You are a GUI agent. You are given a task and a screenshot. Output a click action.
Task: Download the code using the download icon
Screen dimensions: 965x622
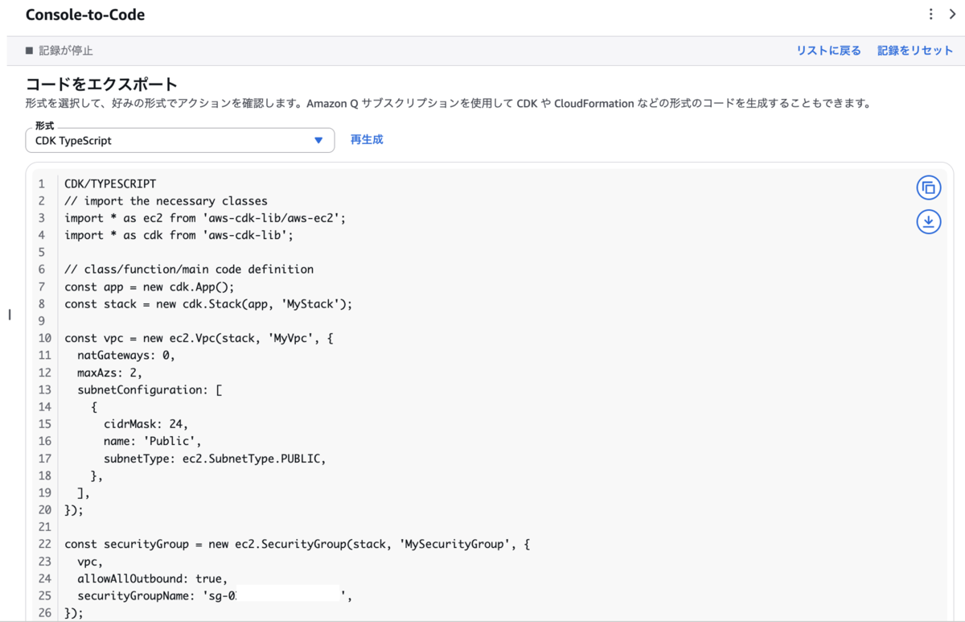tap(929, 221)
